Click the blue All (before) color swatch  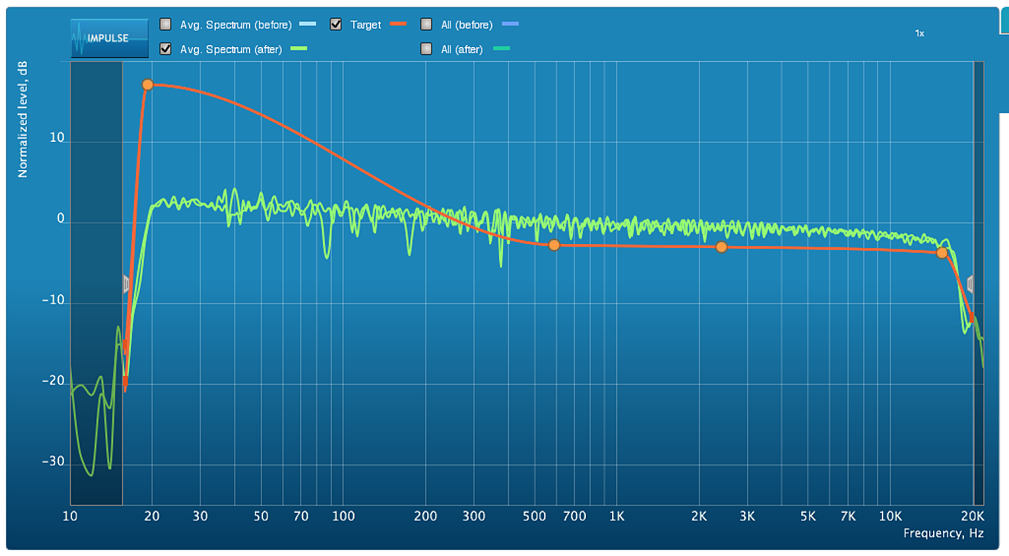click(x=511, y=24)
